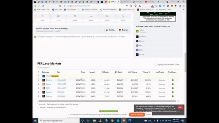This screenshot has width=219, height=123.
Task: Accept cookies with the OK button
Action: pyautogui.click(x=180, y=107)
